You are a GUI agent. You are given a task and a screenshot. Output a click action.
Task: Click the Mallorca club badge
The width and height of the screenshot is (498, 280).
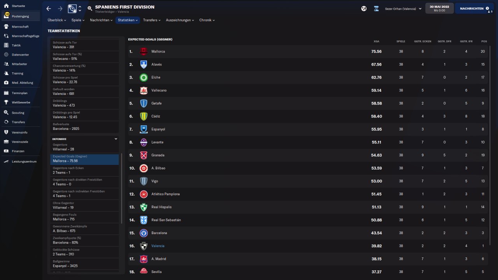click(x=144, y=51)
